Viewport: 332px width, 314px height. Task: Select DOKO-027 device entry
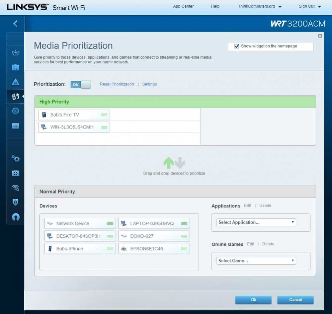pos(154,236)
